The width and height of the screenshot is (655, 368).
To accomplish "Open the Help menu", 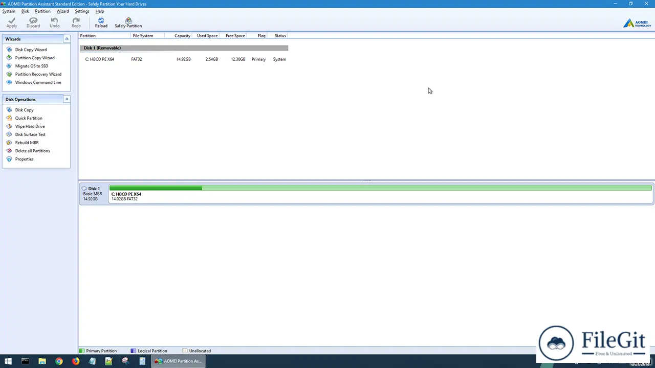I will [x=100, y=11].
